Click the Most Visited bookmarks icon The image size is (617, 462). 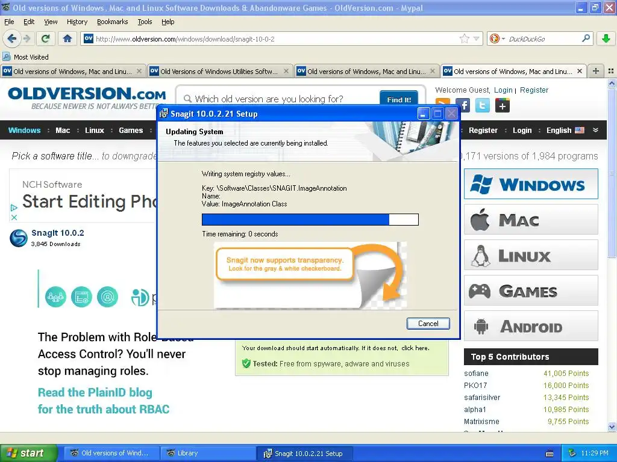click(x=6, y=57)
